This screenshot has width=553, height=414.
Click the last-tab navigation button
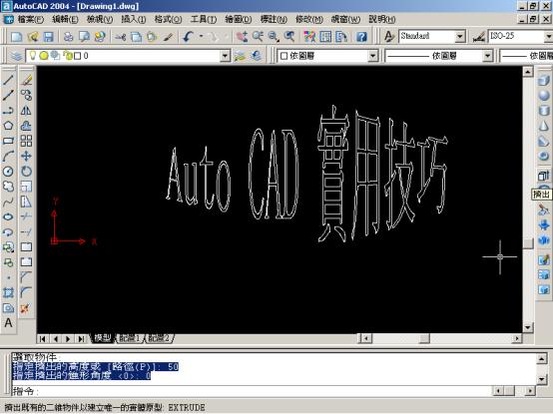click(x=81, y=339)
